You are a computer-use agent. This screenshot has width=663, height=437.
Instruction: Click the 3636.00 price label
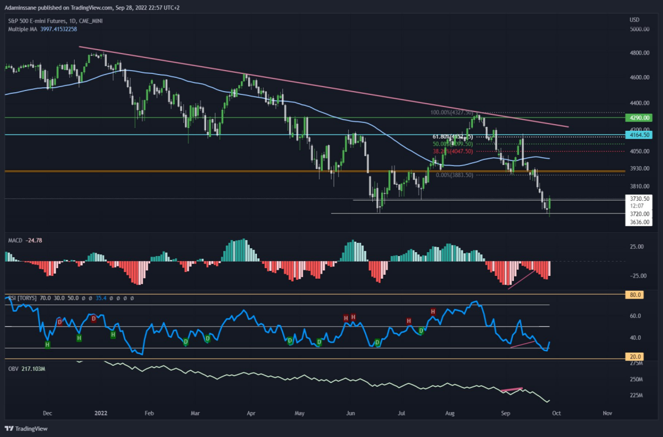pos(638,222)
